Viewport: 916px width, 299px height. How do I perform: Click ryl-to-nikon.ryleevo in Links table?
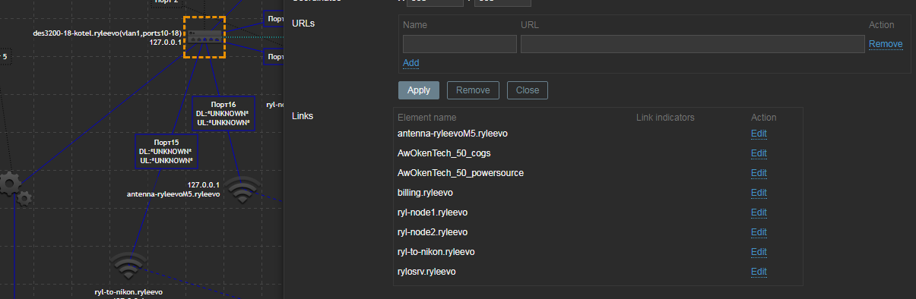coord(436,252)
